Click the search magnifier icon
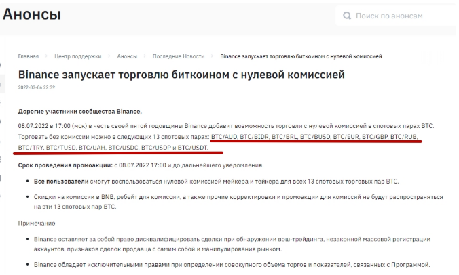 347,16
